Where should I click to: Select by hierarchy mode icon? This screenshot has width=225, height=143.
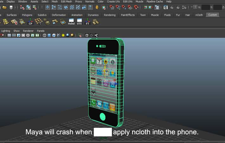(x=22, y=7)
